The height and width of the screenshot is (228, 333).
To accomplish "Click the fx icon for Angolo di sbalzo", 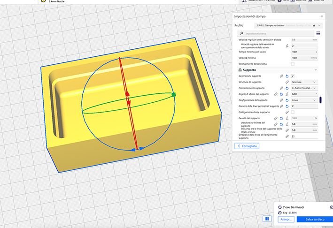I will 287,94.
